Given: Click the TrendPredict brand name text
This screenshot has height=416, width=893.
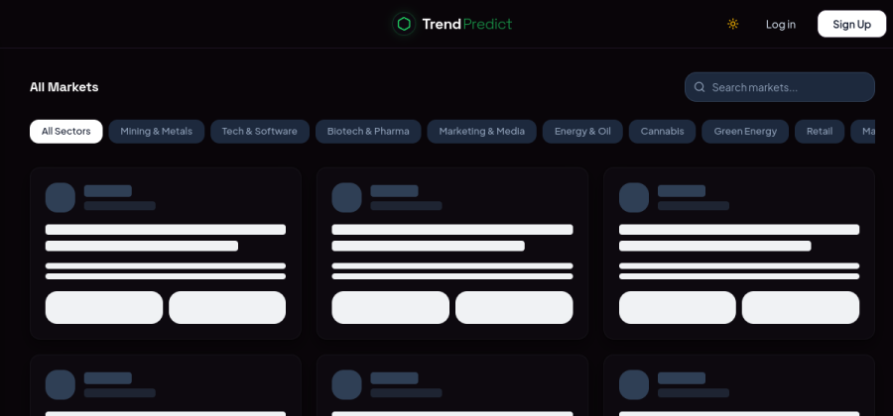Looking at the screenshot, I should point(466,24).
